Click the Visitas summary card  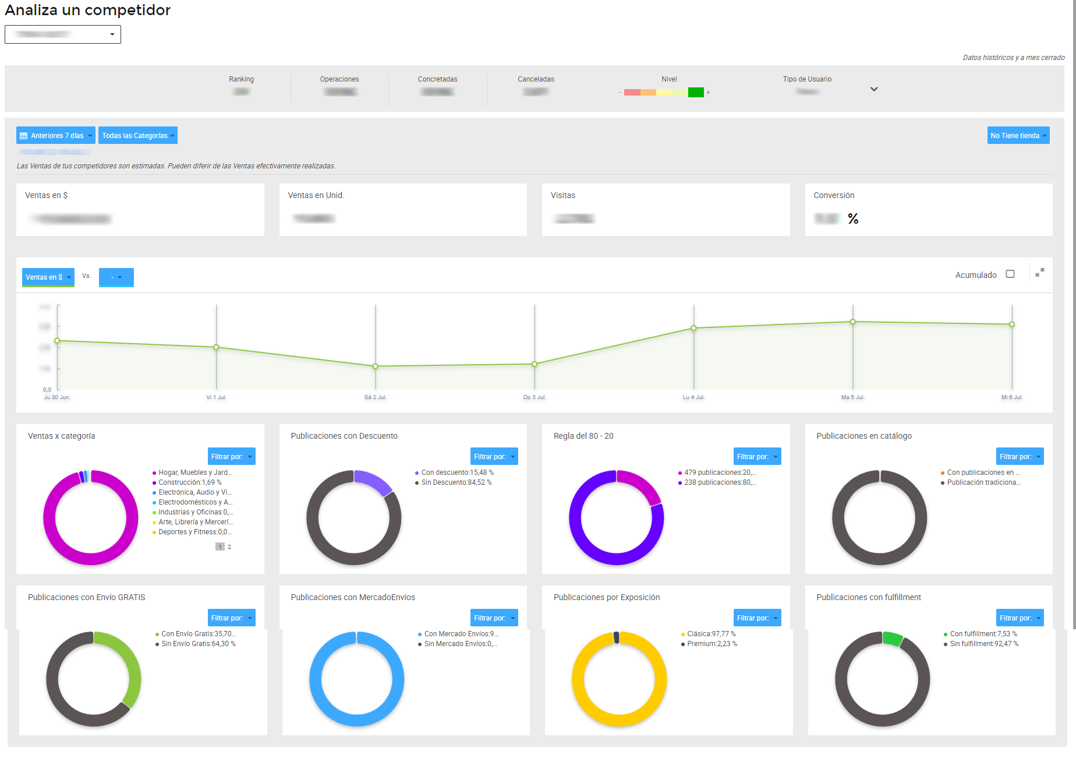666,210
